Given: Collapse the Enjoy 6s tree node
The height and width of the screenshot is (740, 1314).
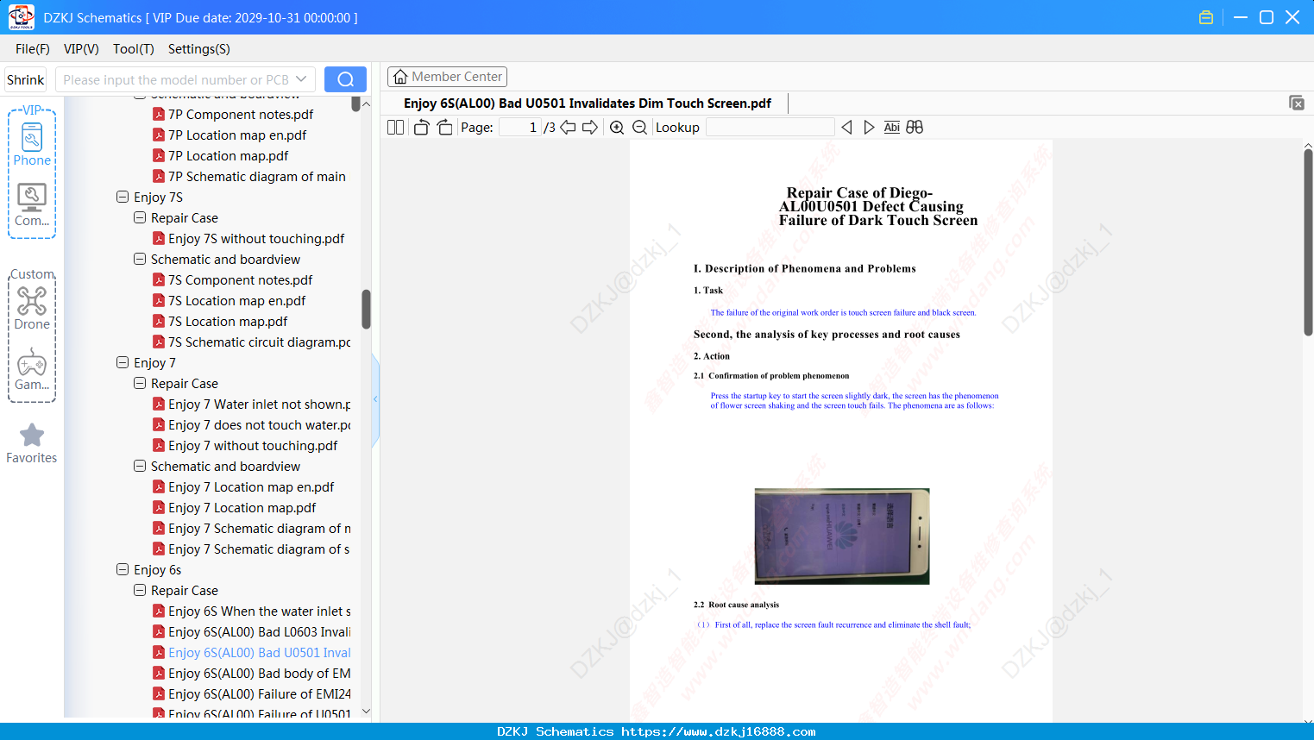Looking at the screenshot, I should [123, 569].
